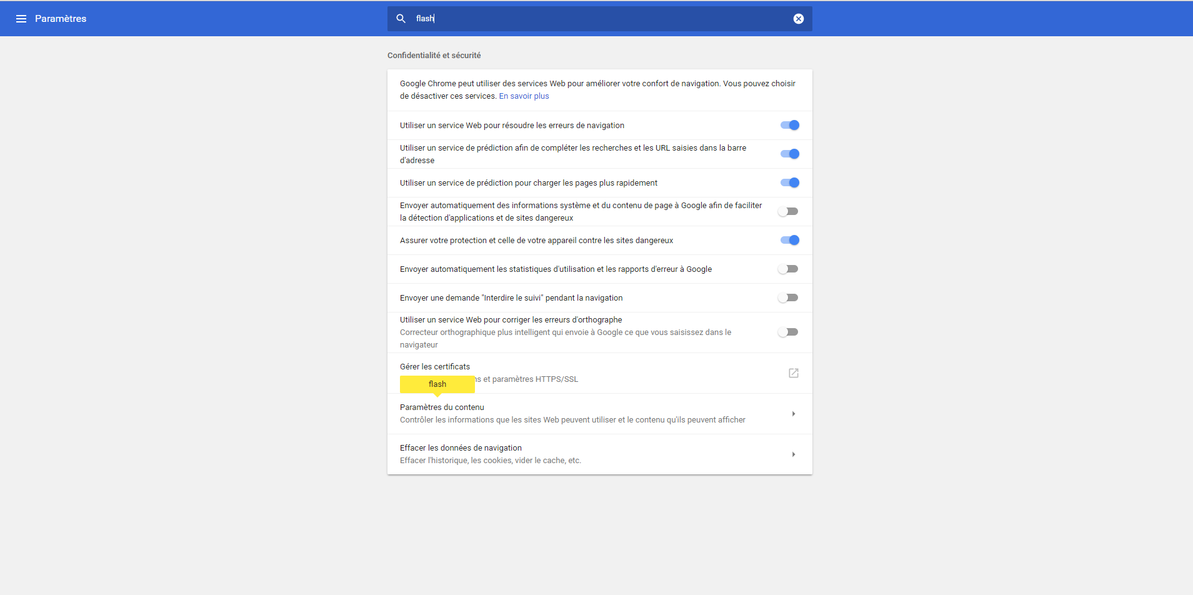This screenshot has width=1193, height=595.
Task: Click the magnifier search icon
Action: point(401,19)
